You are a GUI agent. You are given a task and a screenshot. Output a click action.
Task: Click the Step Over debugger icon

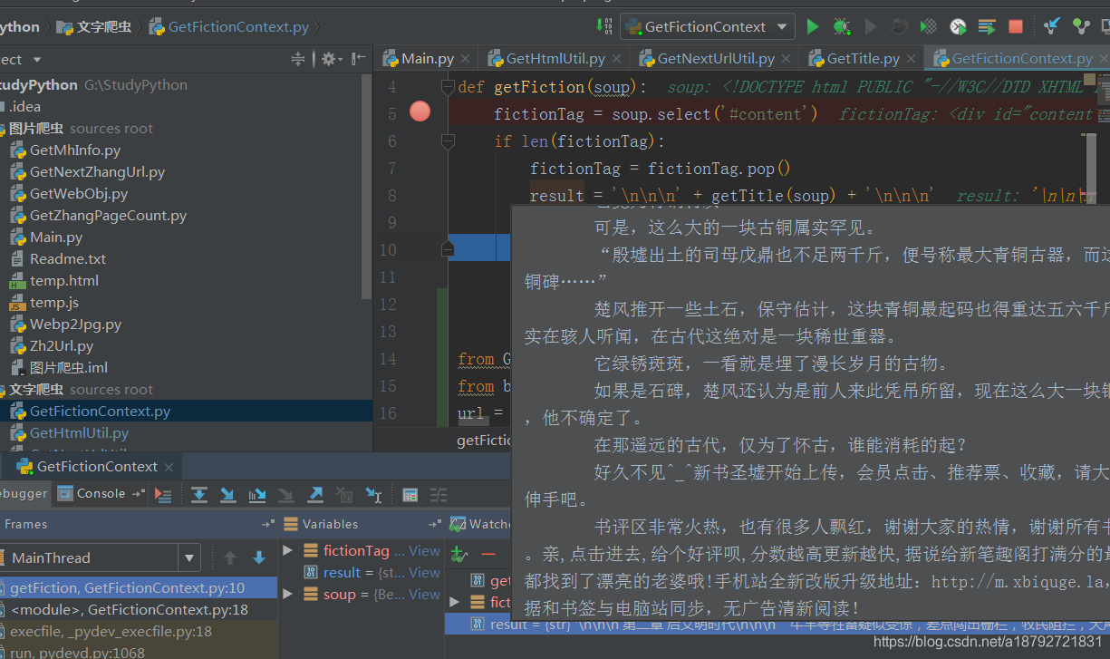(199, 494)
